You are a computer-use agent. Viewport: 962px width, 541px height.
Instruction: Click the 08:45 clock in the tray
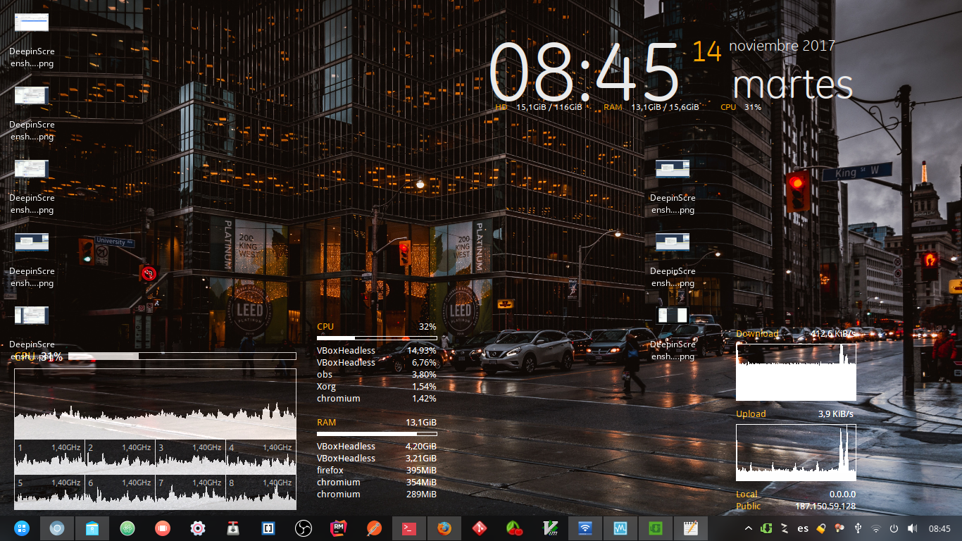point(940,528)
